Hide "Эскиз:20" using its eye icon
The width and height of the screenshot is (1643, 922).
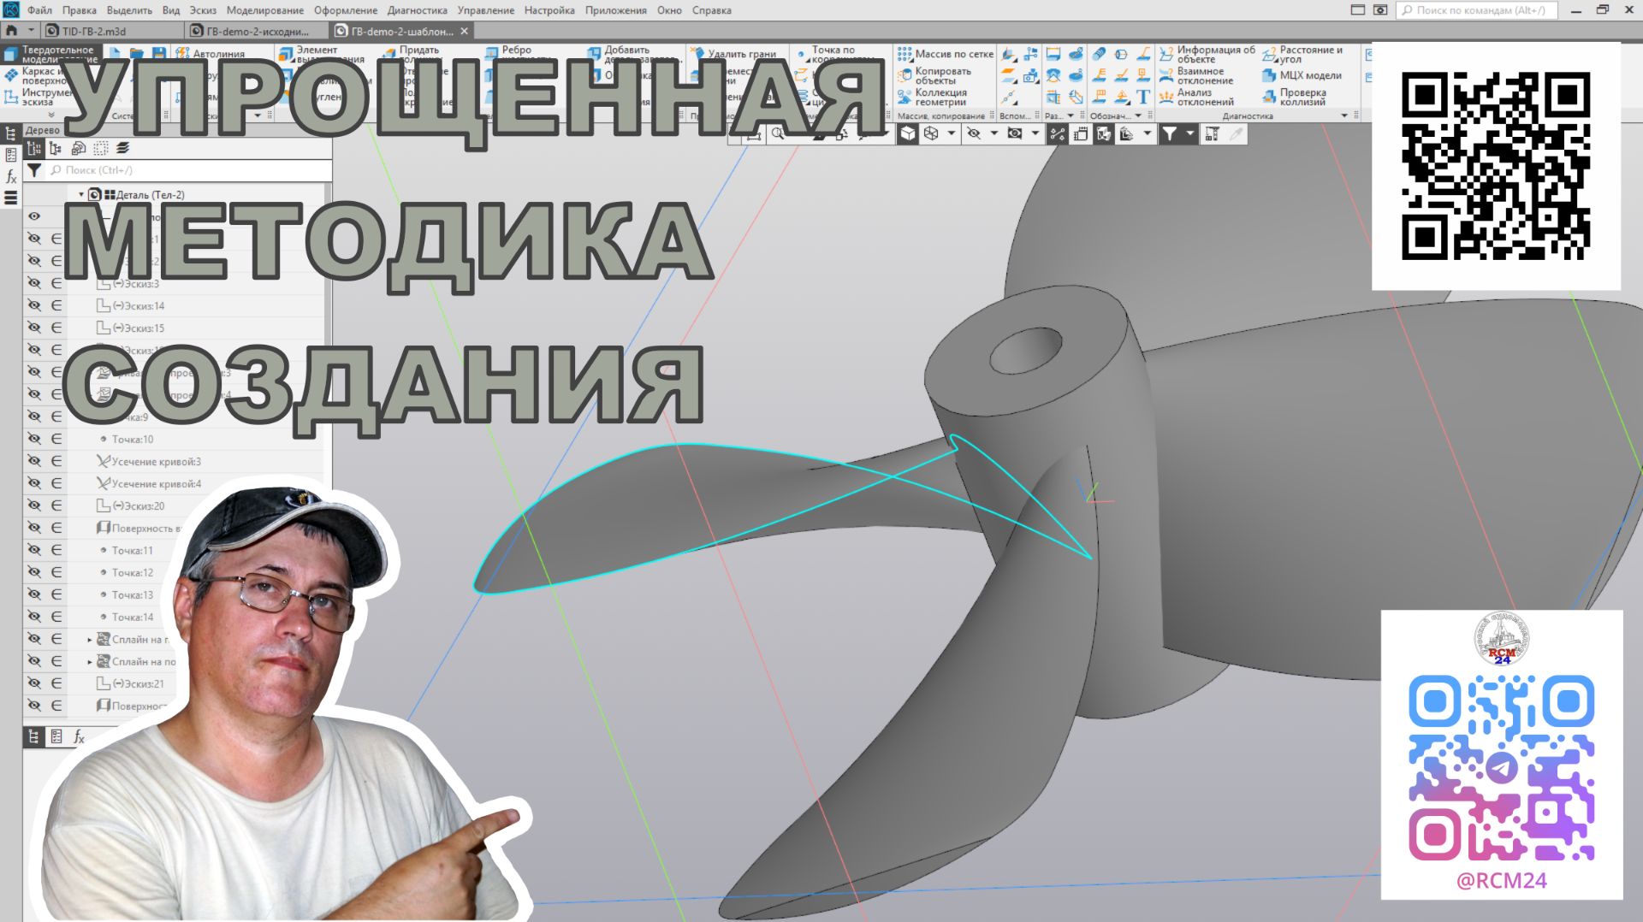pos(34,505)
